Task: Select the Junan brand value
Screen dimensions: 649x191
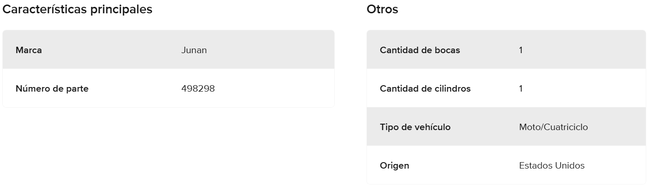Action: coord(194,50)
